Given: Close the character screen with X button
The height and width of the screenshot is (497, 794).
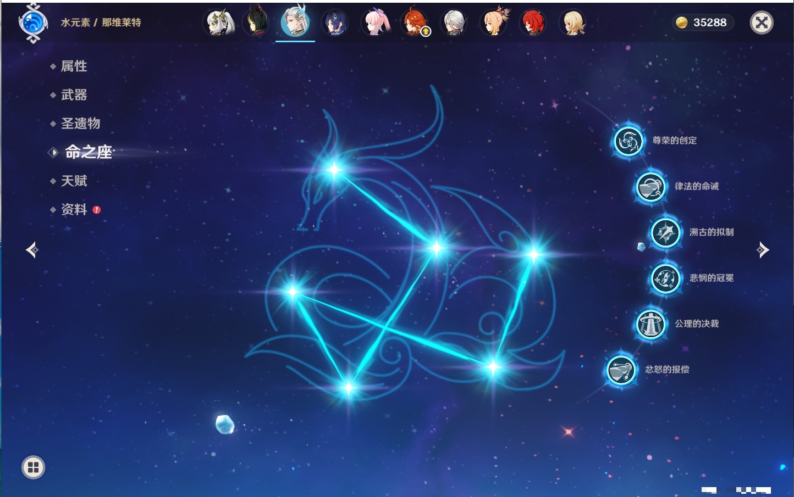Looking at the screenshot, I should tap(762, 23).
